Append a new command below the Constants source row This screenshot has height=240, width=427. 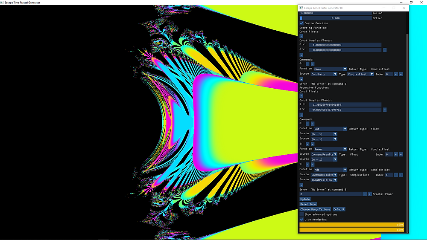tap(301, 79)
